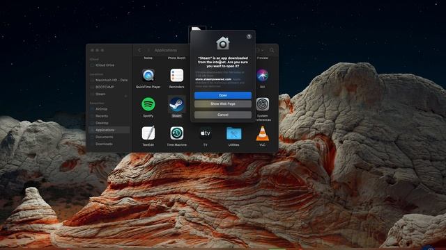Image resolution: width=446 pixels, height=250 pixels.
Task: Open Applications in the Finder sidebar
Action: click(x=109, y=130)
